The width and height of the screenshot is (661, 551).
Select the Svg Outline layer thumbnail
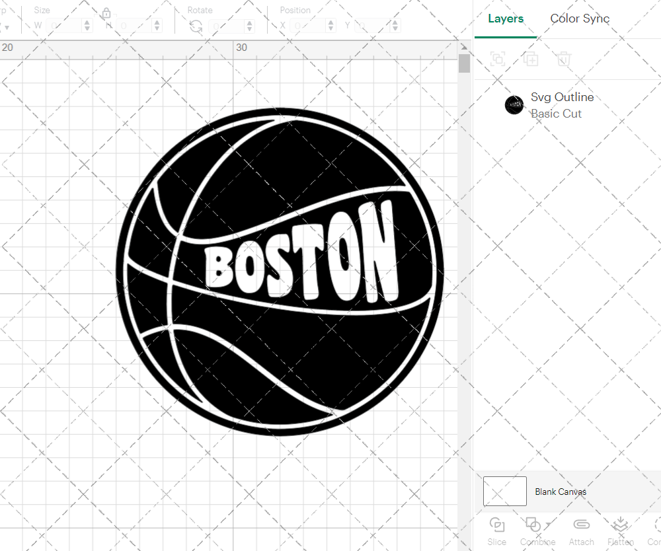pos(514,105)
